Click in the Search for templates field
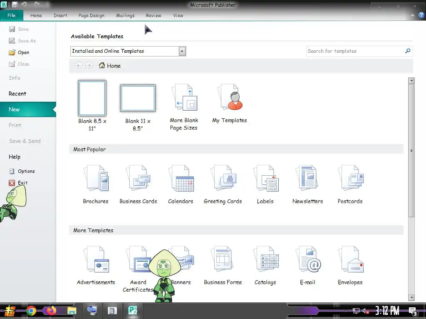Viewport: 426px width, 319px height. click(x=355, y=51)
